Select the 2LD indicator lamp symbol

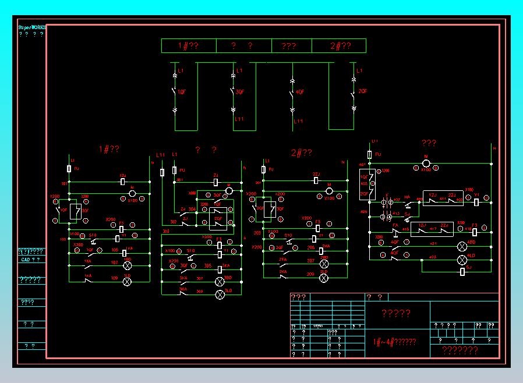(x=324, y=278)
